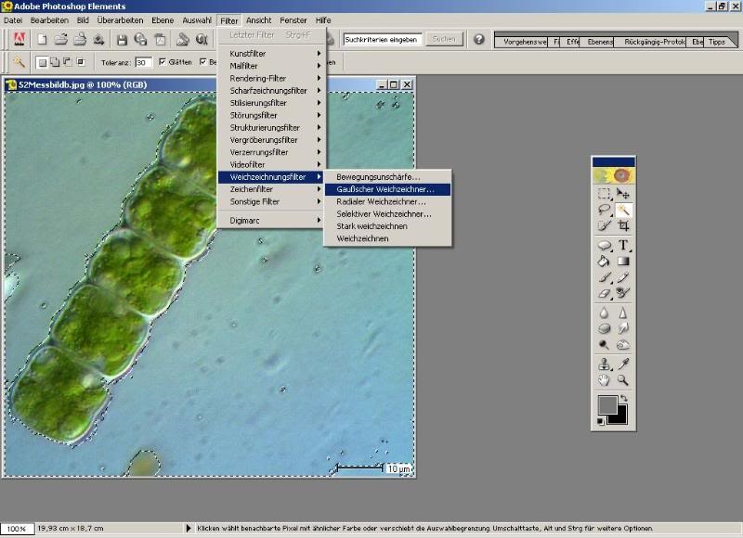Click the Suchen button
The image size is (743, 538).
pyautogui.click(x=445, y=40)
